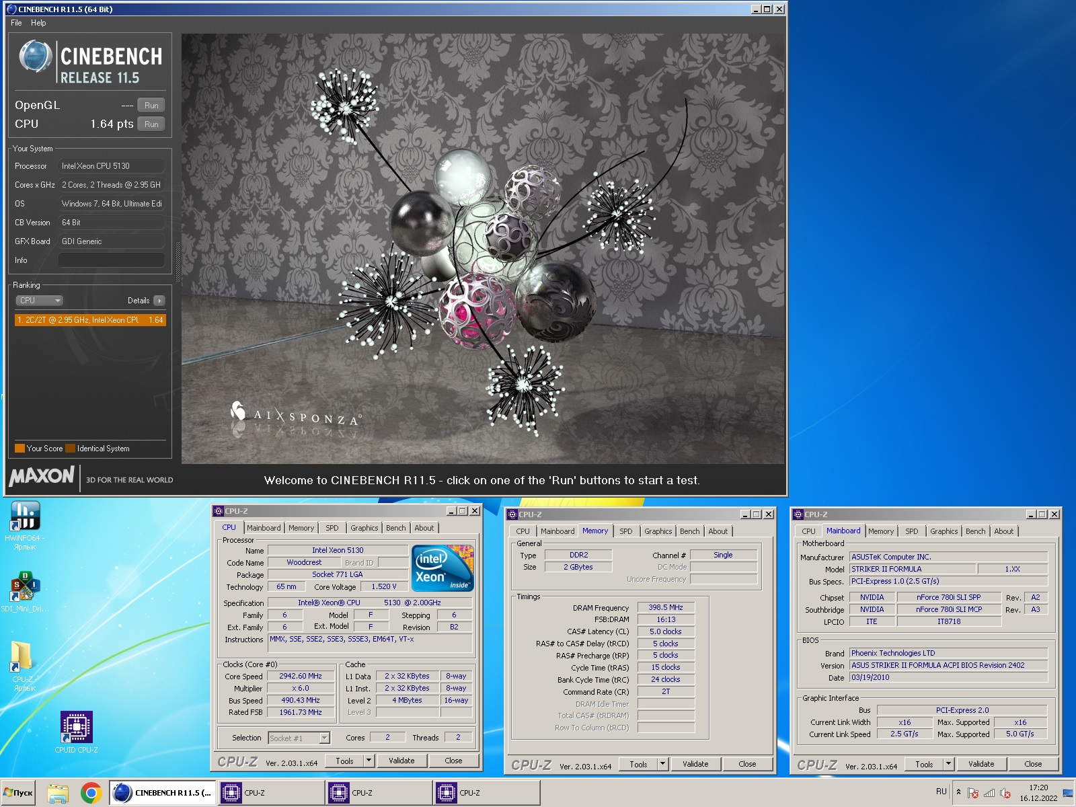Click the Cinebench rendered scene preview
1076x807 pixels.
click(483, 249)
